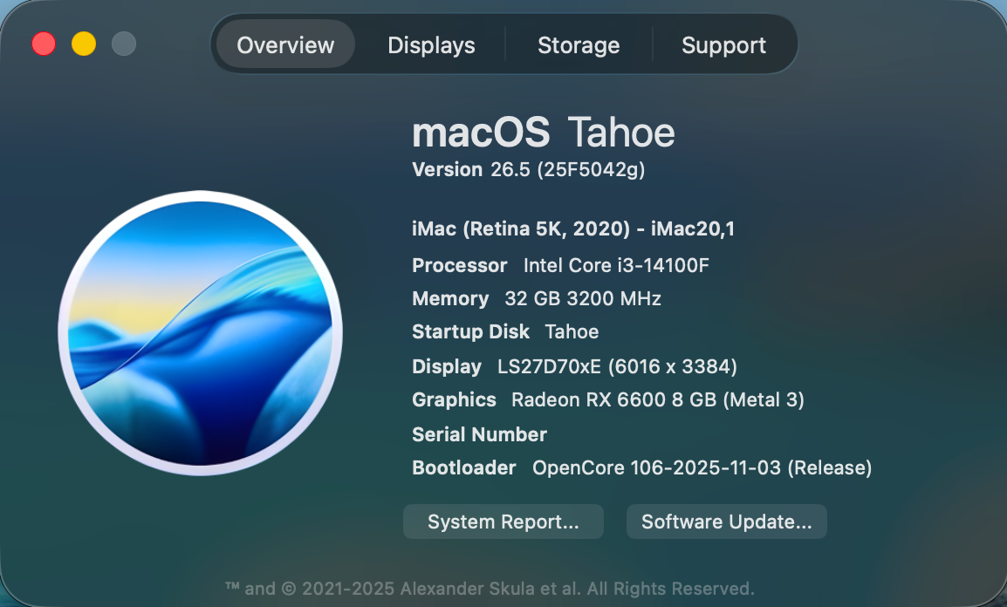Click the grayed-out zoom window button
1007x607 pixels.
pos(124,44)
